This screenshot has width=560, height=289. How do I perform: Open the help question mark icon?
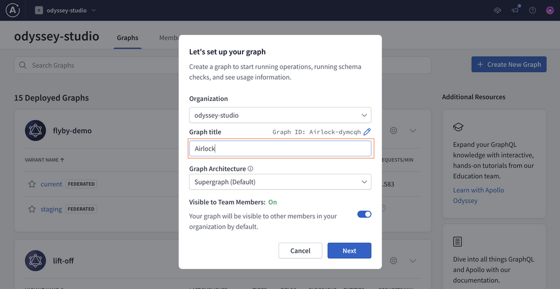pos(533,11)
